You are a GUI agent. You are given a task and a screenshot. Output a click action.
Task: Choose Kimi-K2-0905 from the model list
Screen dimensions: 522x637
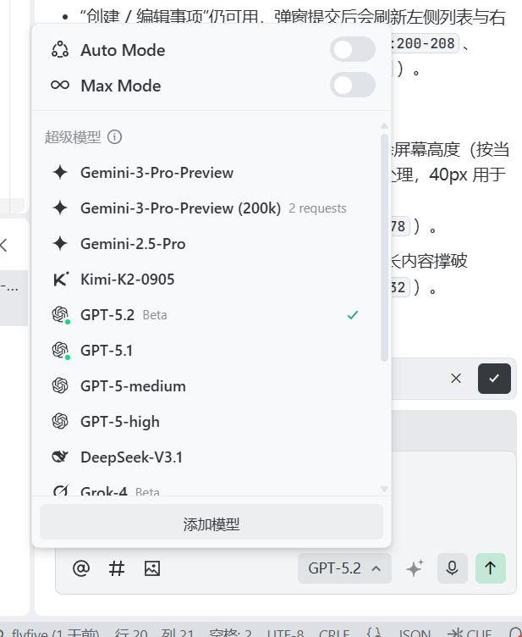click(x=128, y=280)
